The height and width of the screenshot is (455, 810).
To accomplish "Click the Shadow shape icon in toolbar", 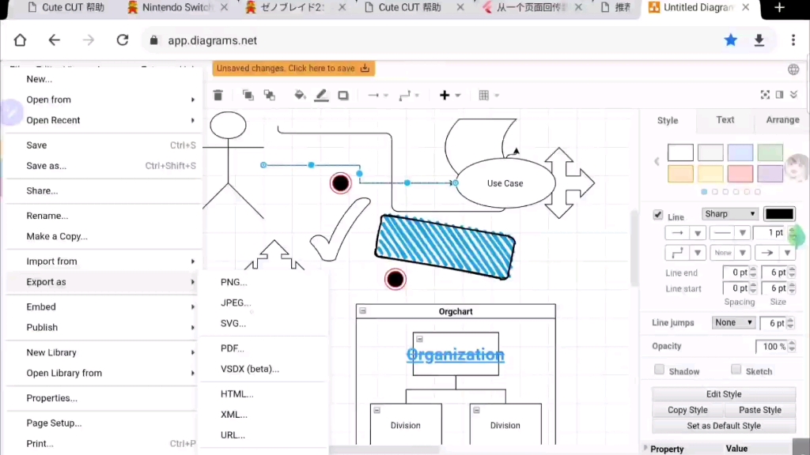I will click(x=343, y=95).
